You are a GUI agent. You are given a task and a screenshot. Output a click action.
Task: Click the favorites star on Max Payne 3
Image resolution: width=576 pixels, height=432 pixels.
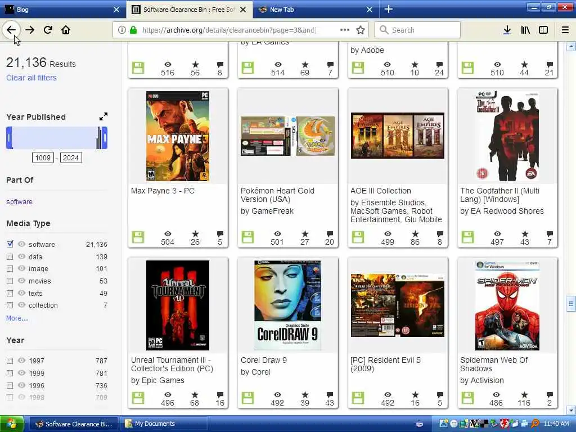(195, 233)
